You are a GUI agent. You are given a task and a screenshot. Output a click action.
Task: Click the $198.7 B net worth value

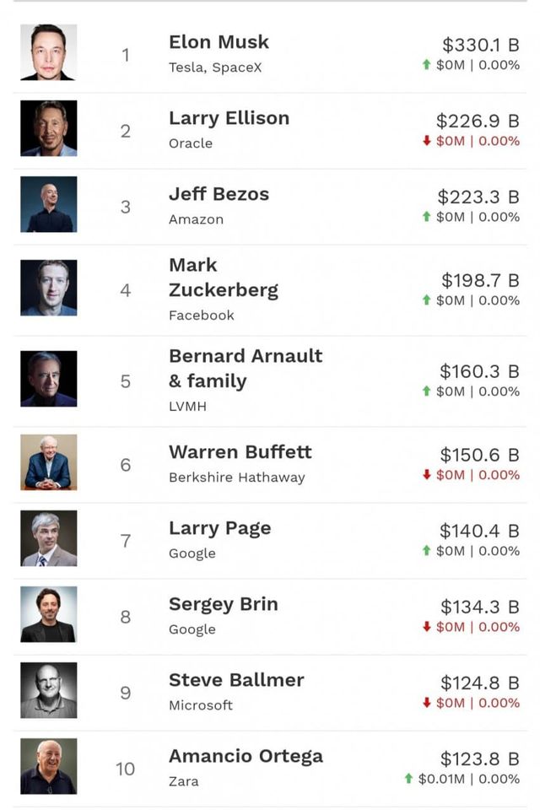(479, 280)
